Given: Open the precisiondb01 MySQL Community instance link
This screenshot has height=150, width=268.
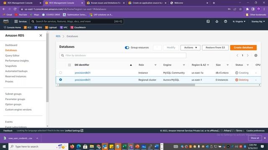Looking at the screenshot, I should point(82,72).
